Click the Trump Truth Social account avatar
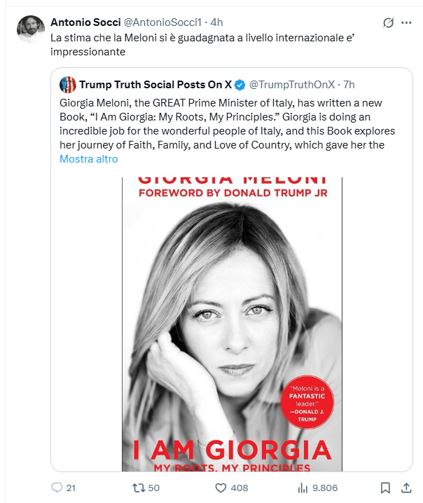423x503 pixels. tap(68, 85)
